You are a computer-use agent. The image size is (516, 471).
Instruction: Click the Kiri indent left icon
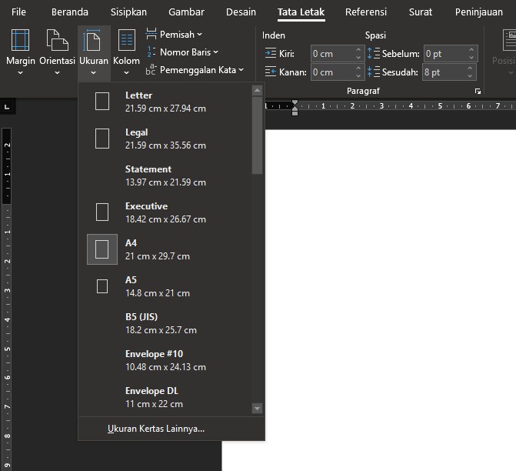coord(271,53)
